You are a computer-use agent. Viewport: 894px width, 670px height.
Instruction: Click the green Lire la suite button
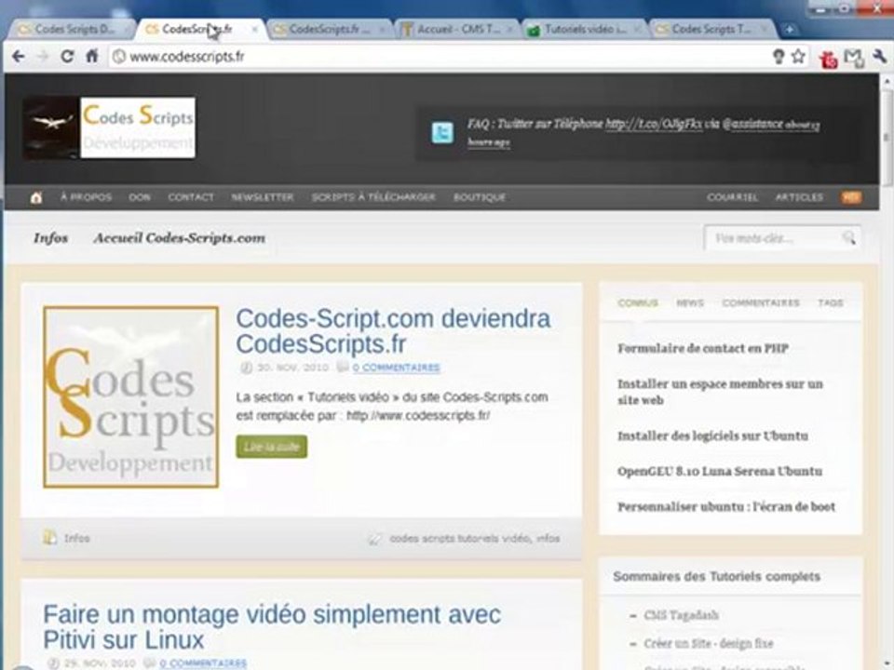pyautogui.click(x=271, y=447)
